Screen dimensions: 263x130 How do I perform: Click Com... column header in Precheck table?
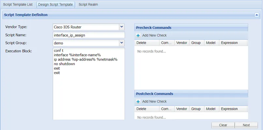point(167,43)
